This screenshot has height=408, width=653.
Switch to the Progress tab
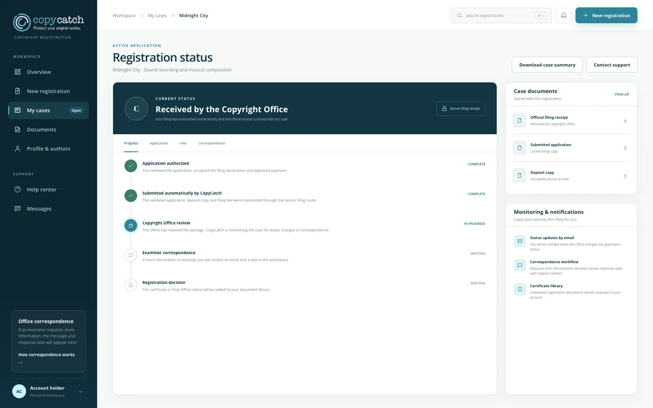tap(131, 143)
